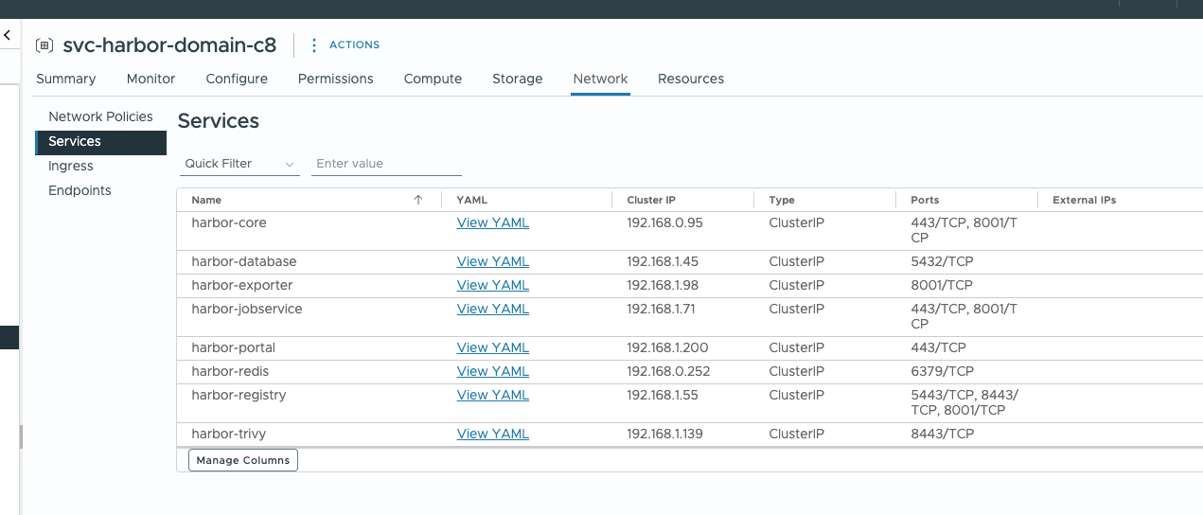
Task: View YAML for harbor-trivy
Action: coord(492,434)
